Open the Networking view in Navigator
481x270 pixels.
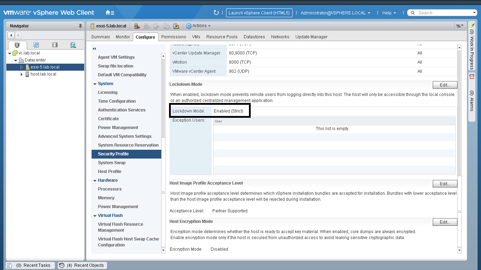coord(73,45)
